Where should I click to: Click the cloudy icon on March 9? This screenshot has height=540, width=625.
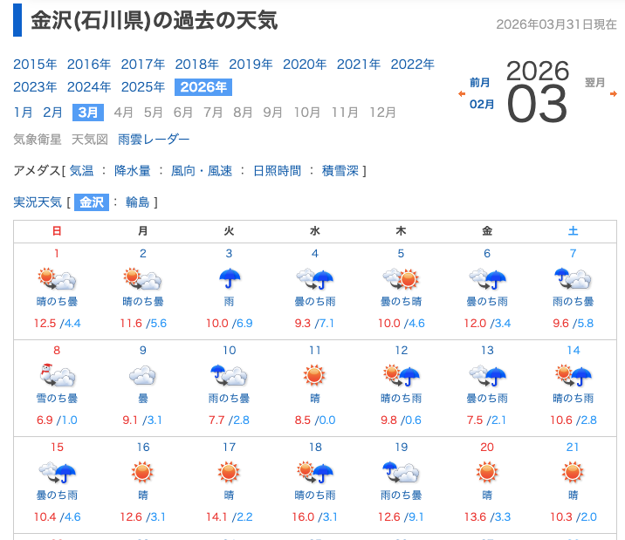(142, 377)
